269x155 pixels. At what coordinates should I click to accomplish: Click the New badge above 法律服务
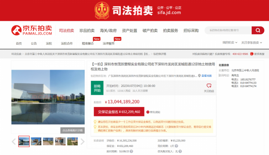(117, 39)
